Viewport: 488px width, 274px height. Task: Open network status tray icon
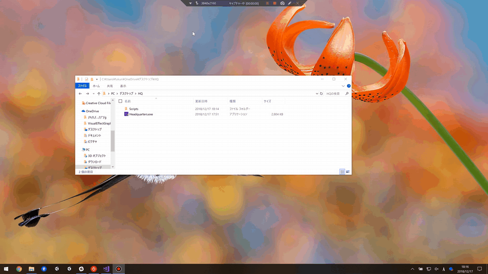click(428, 269)
